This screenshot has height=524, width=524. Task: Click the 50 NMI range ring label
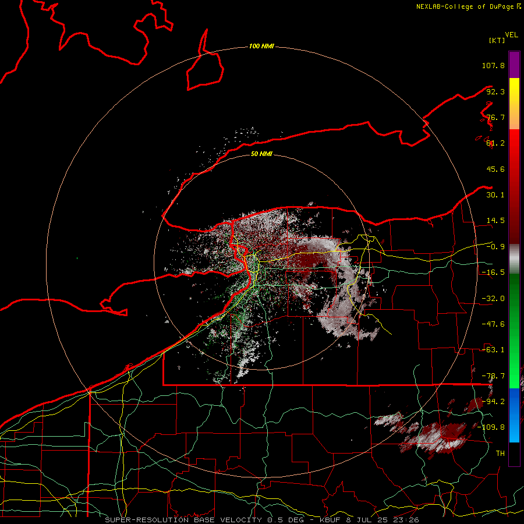261,154
